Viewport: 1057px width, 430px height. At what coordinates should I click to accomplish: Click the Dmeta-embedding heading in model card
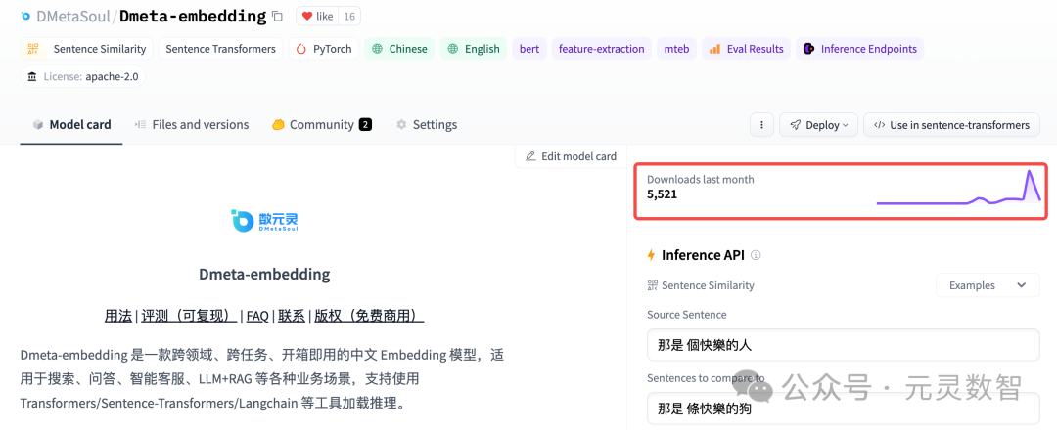tap(264, 274)
